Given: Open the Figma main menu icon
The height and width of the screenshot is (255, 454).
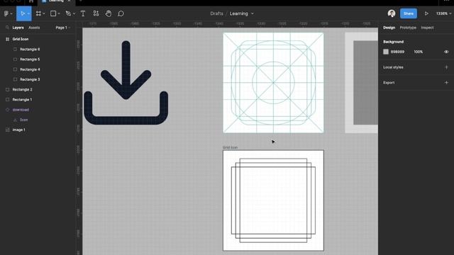Looking at the screenshot, I should tap(6, 13).
